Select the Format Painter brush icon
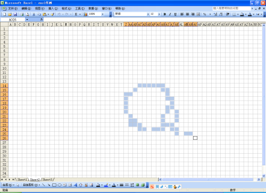Image resolution: width=266 pixels, height=193 pixels. (53, 14)
